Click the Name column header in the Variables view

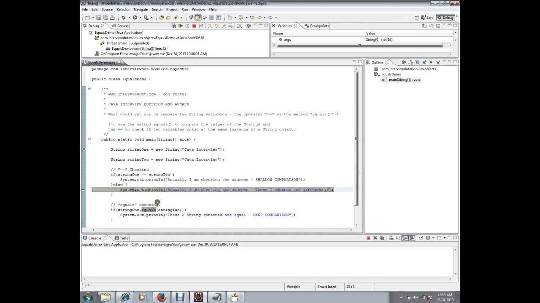pyautogui.click(x=319, y=33)
